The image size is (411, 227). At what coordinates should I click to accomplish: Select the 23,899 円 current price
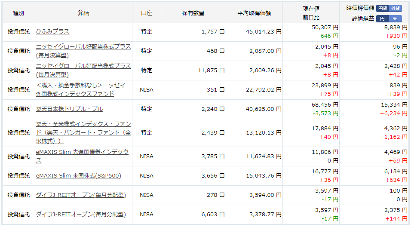(325, 86)
